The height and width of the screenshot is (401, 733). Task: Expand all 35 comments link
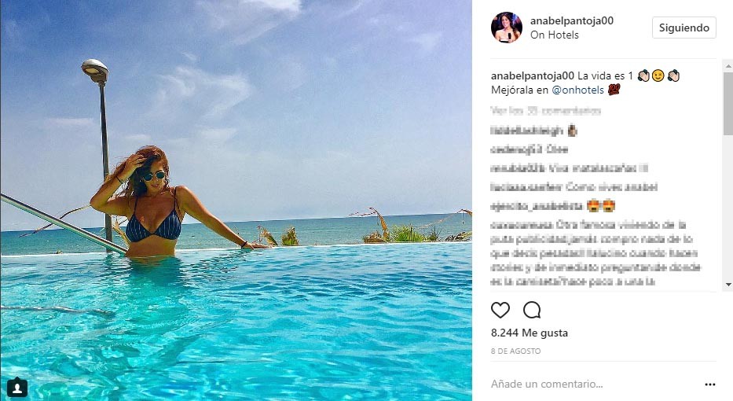tap(545, 111)
